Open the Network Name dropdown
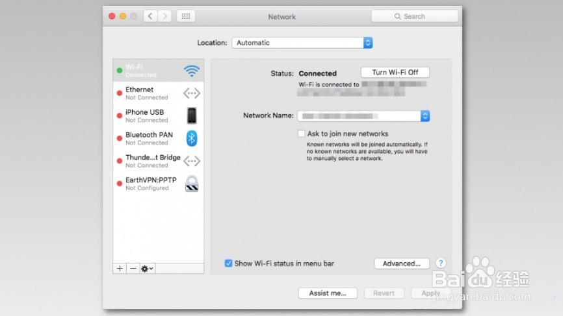563x316 pixels. [x=363, y=115]
